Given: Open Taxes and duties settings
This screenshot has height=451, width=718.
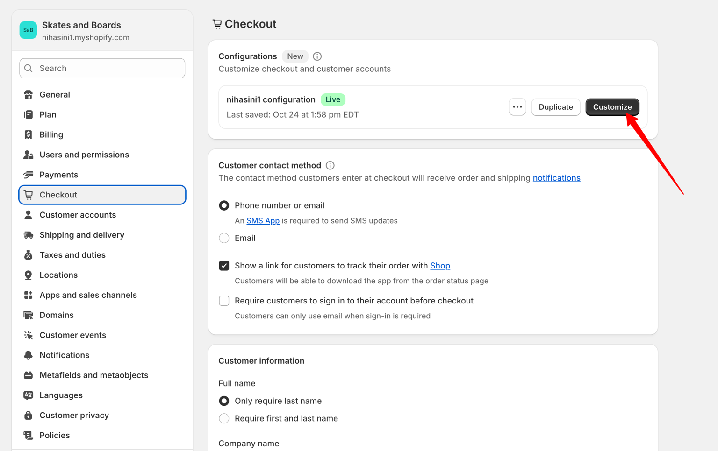Looking at the screenshot, I should coord(72,255).
